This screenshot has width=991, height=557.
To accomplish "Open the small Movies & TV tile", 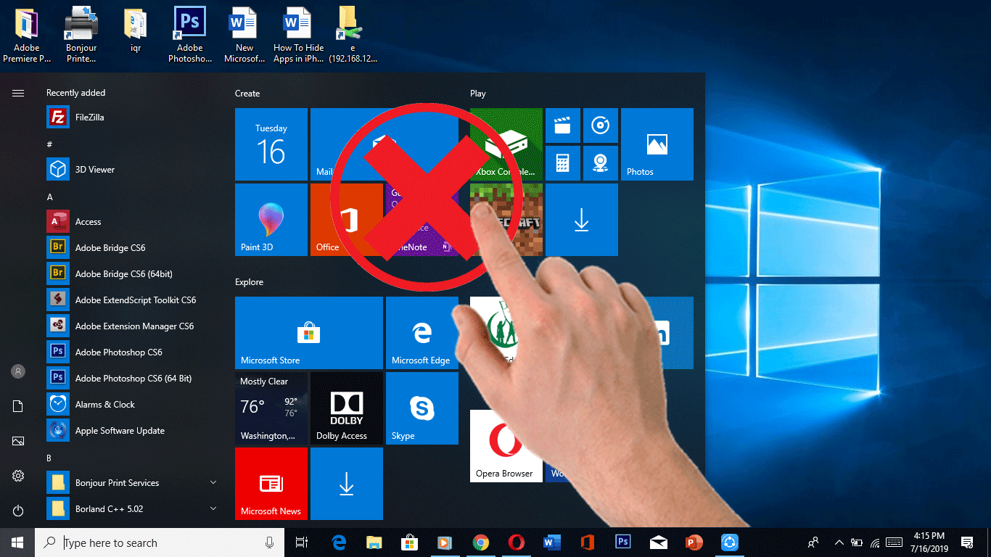I will coord(563,125).
